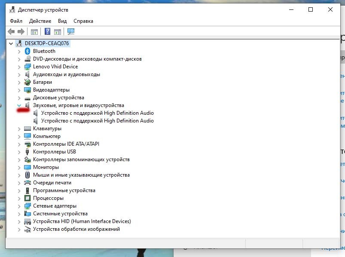The height and width of the screenshot is (257, 345).
Task: Minimize the Device Manager window
Action: (x=291, y=10)
